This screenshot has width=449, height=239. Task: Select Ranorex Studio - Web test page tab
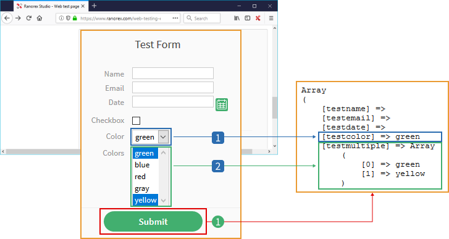coord(51,6)
